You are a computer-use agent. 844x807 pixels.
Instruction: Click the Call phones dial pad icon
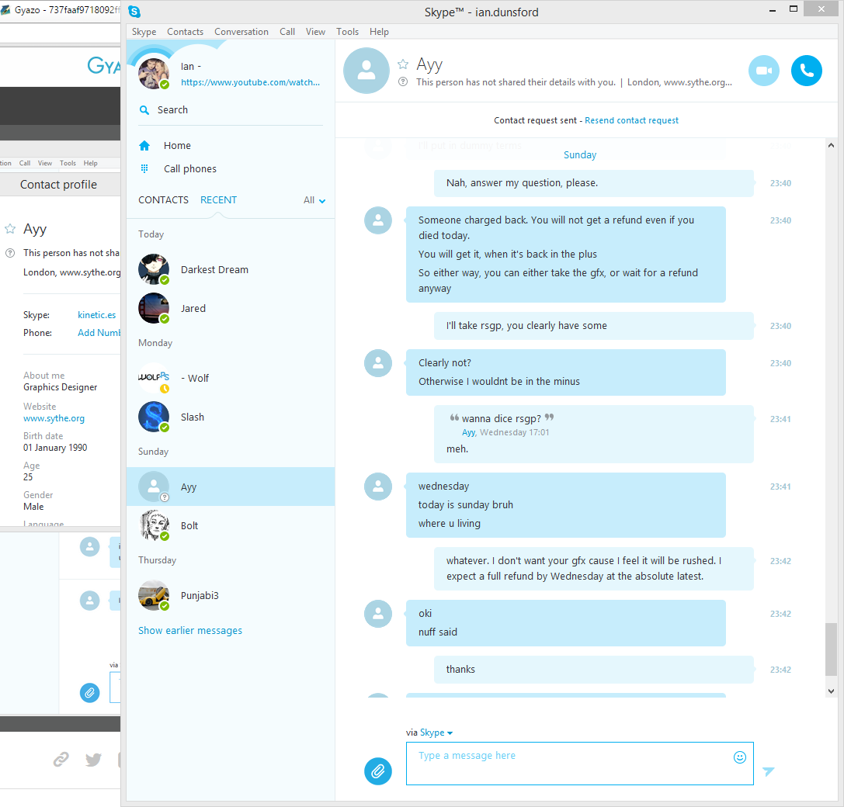144,168
